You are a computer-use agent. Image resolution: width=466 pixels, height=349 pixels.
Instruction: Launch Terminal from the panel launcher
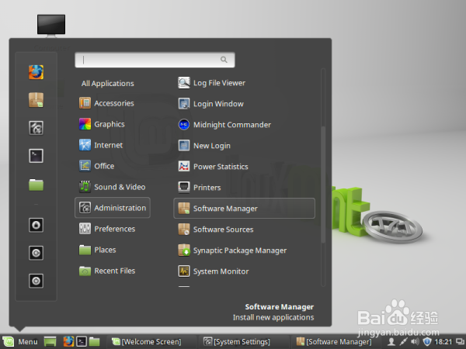tap(82, 341)
